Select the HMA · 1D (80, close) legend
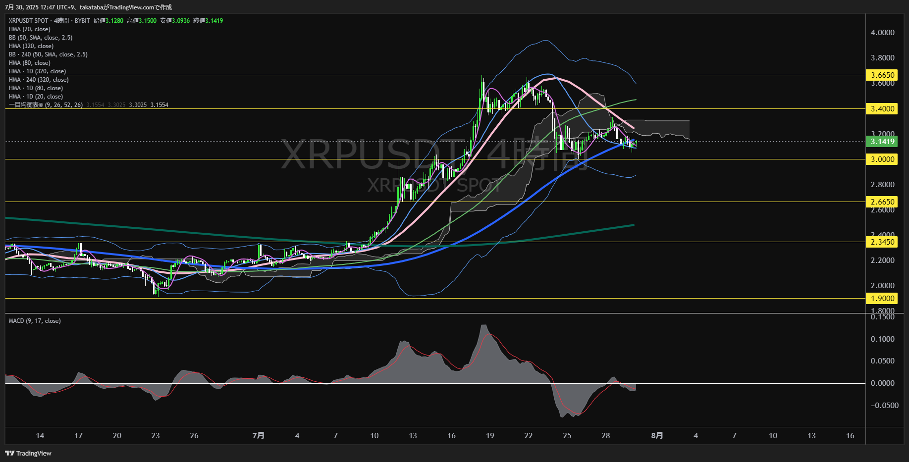 tap(36, 88)
